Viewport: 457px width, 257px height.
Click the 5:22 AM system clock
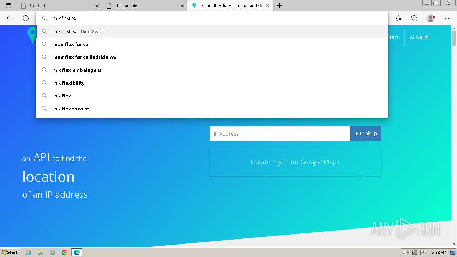pyautogui.click(x=439, y=252)
